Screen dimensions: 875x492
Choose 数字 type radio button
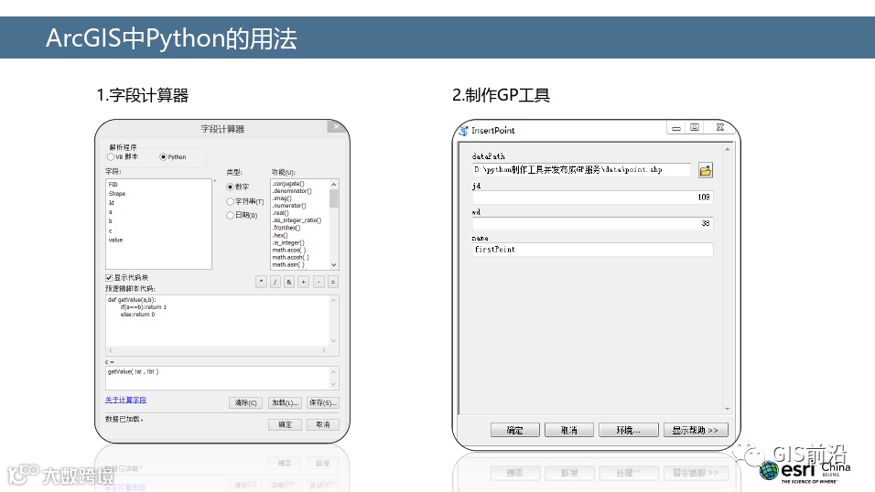point(230,187)
